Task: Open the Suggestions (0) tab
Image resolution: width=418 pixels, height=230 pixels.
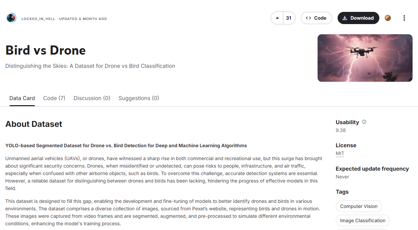Action: coord(139,98)
